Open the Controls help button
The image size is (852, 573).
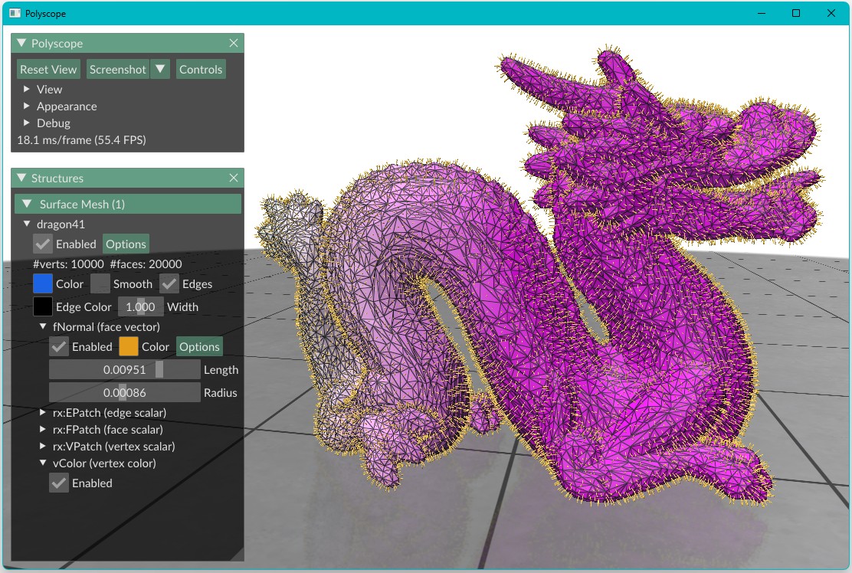point(201,70)
